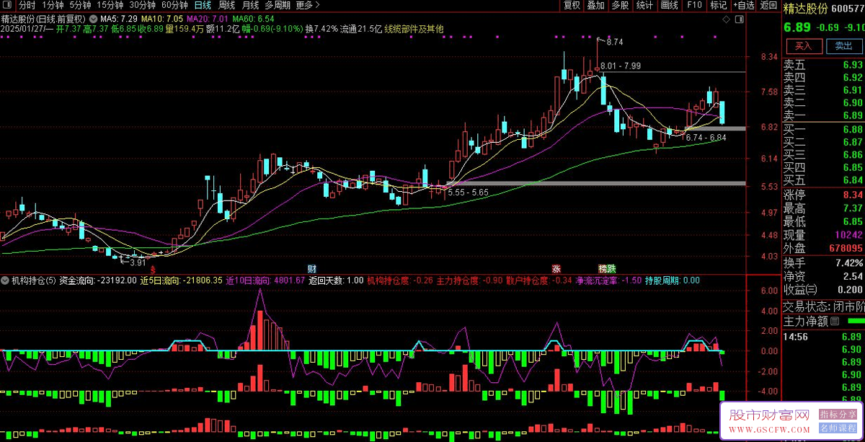Click the 卖一 6.89 order row
This screenshot has height=442, width=865.
[x=823, y=115]
